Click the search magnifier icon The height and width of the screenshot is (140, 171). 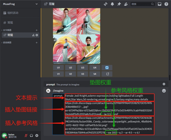pos(152,4)
